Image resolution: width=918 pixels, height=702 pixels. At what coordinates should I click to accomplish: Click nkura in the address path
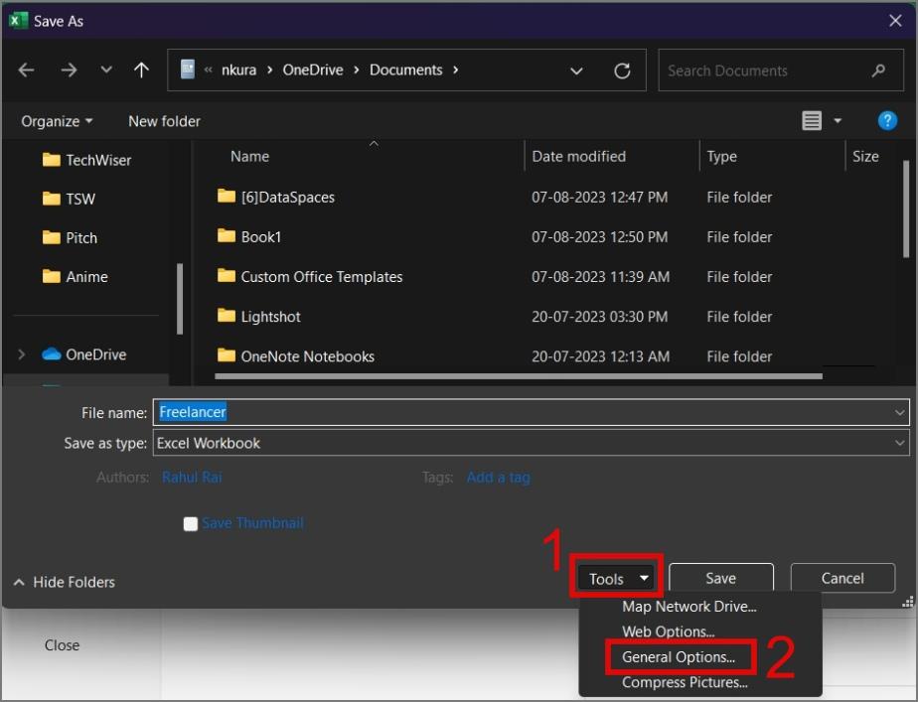click(x=238, y=70)
